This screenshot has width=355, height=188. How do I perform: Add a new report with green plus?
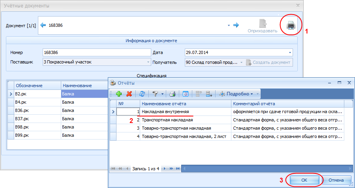tap(119, 94)
